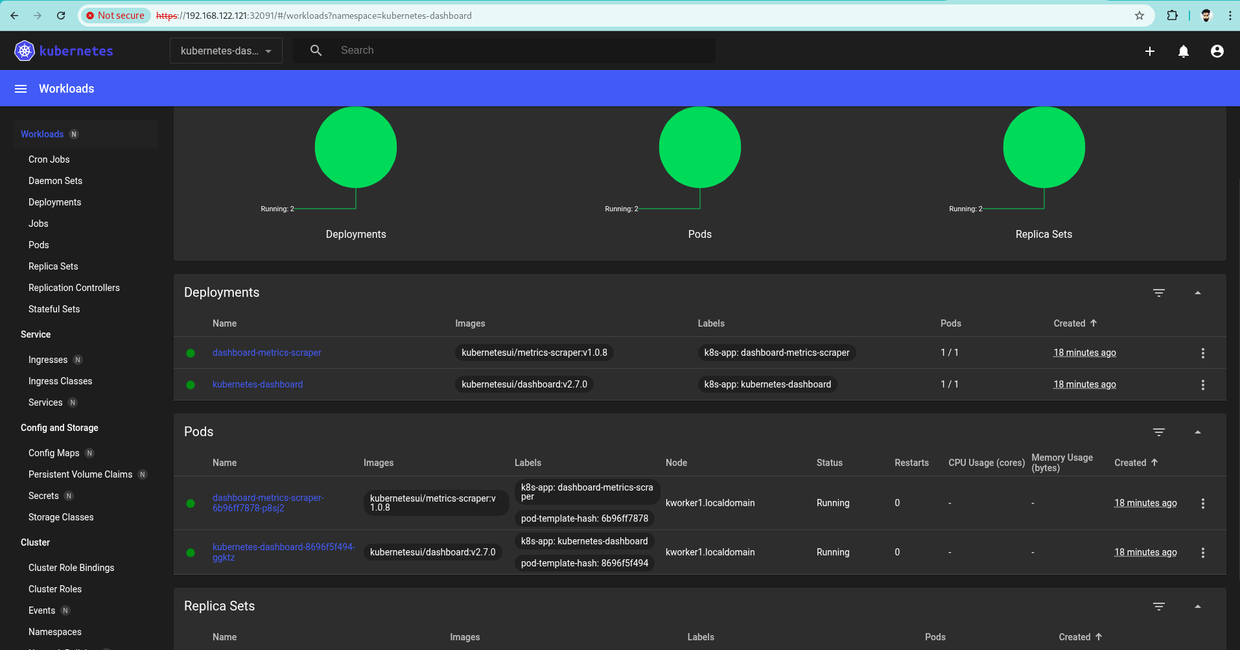Open actions menu for dashboard-metrics-scraper deployment
The image size is (1240, 650).
pyautogui.click(x=1202, y=353)
